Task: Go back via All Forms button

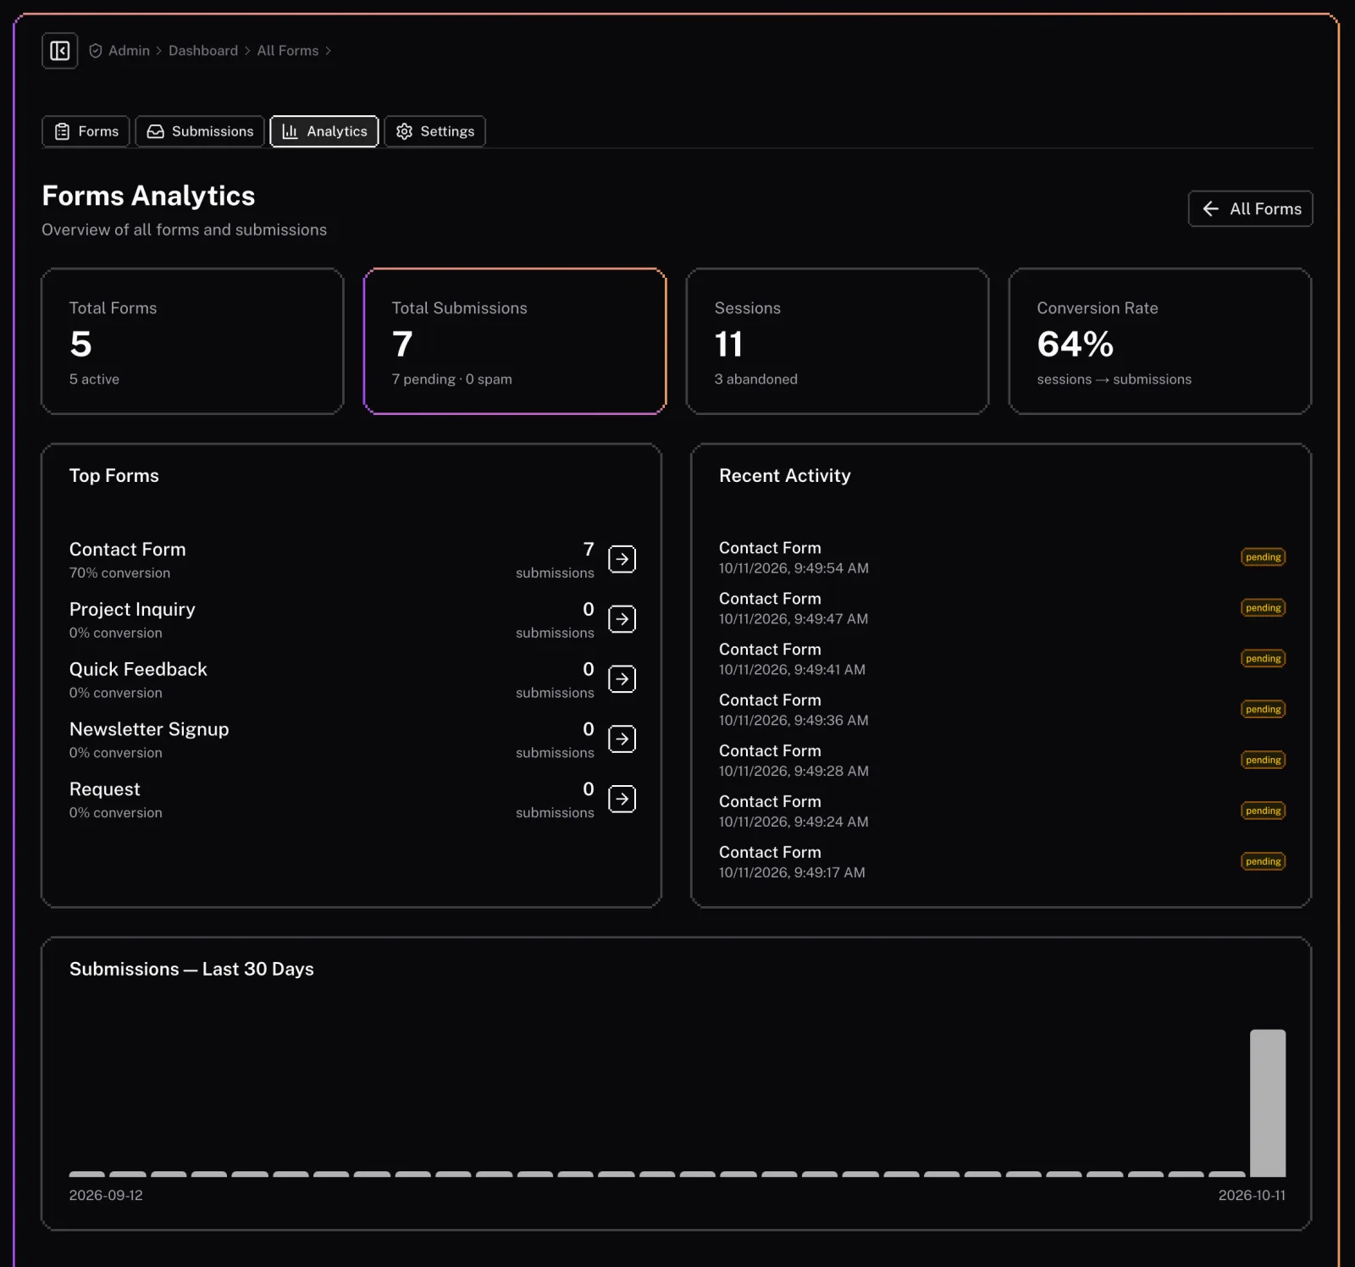Action: (x=1251, y=208)
